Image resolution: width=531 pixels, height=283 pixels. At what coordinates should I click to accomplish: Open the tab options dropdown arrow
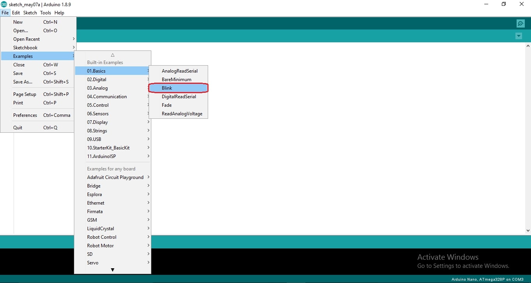519,36
